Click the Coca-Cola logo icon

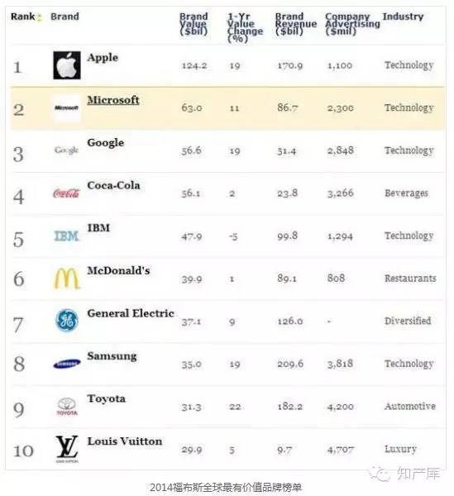[x=66, y=193]
